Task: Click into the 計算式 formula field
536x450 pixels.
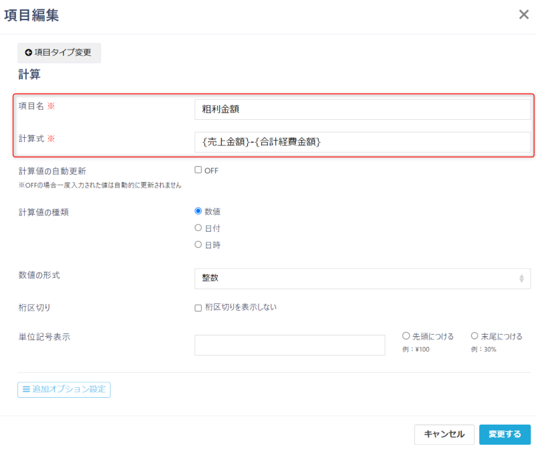Action: (x=362, y=141)
